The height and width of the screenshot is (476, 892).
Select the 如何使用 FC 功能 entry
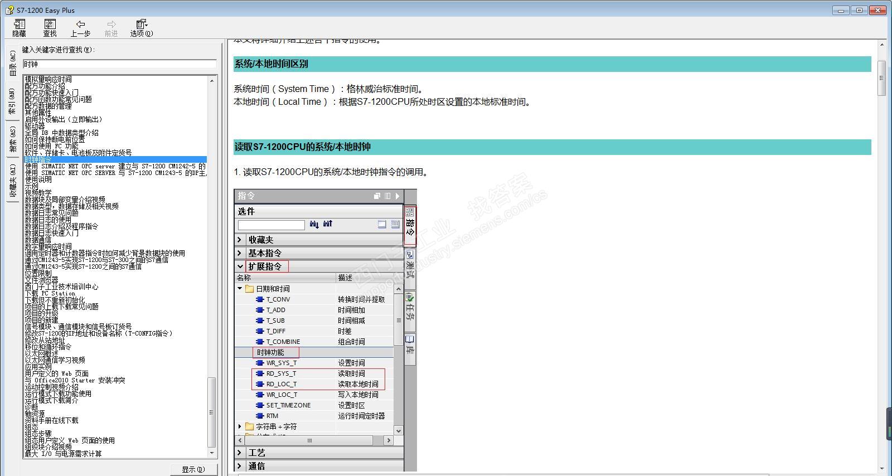[x=51, y=146]
